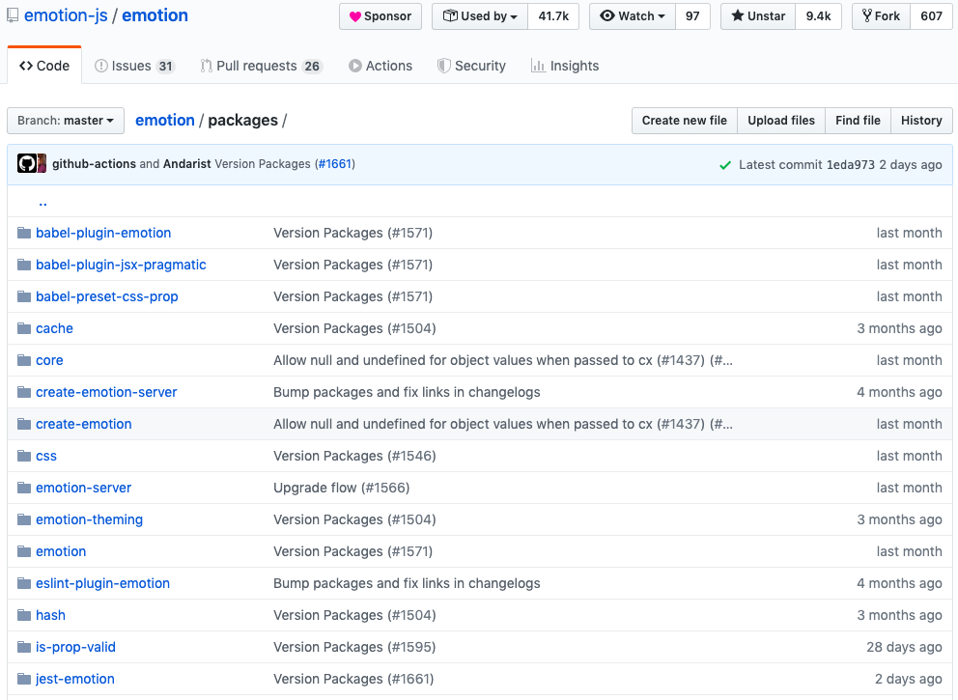958x700 pixels.
Task: Open the Watch dropdown
Action: pos(633,15)
